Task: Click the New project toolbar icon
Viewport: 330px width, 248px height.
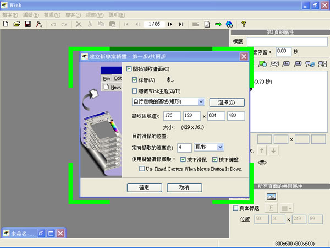Action: [x=5, y=24]
